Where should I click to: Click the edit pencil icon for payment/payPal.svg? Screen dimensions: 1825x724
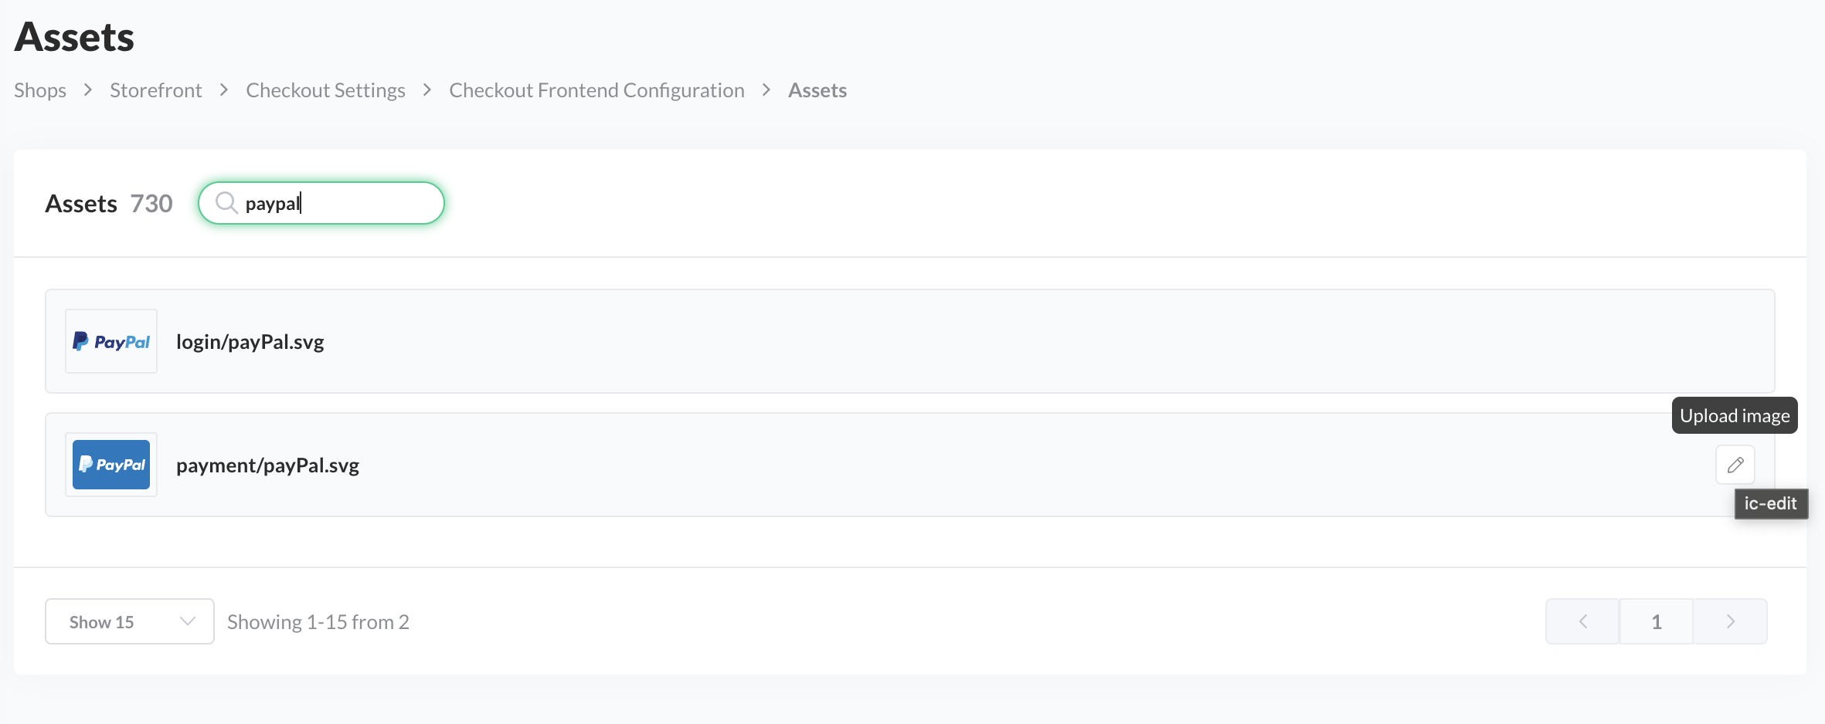pos(1735,465)
